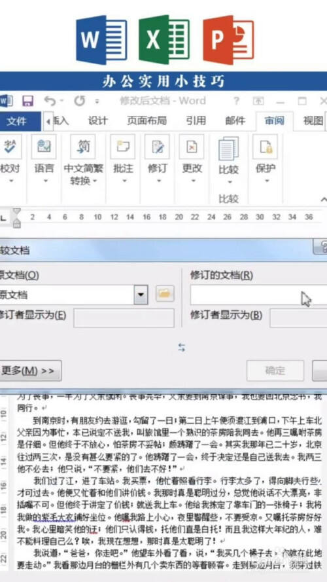Click the Word help question mark icon
Image resolution: width=327 pixels, height=582 pixels.
(x=237, y=101)
